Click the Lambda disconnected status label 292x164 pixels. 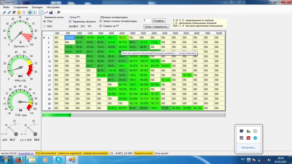95,153
